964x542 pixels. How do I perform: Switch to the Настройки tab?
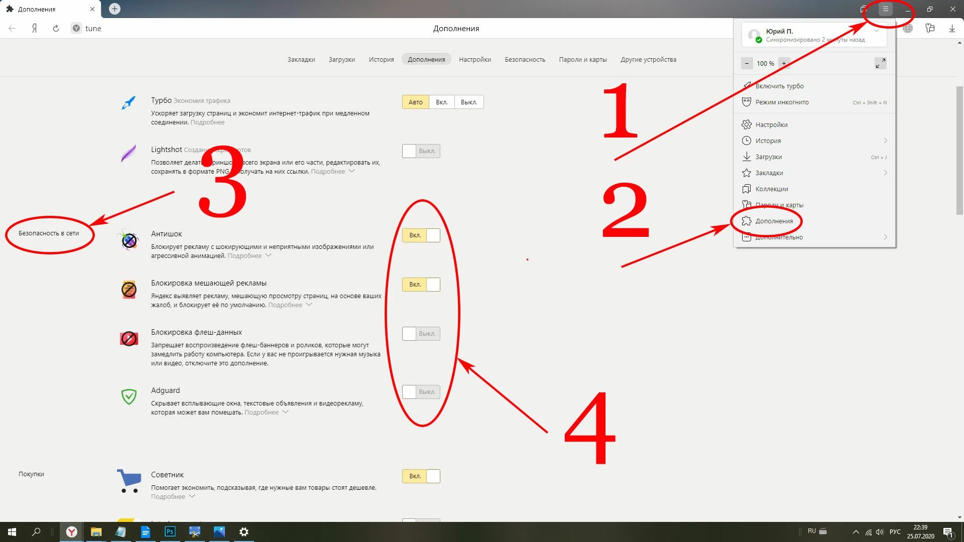475,59
